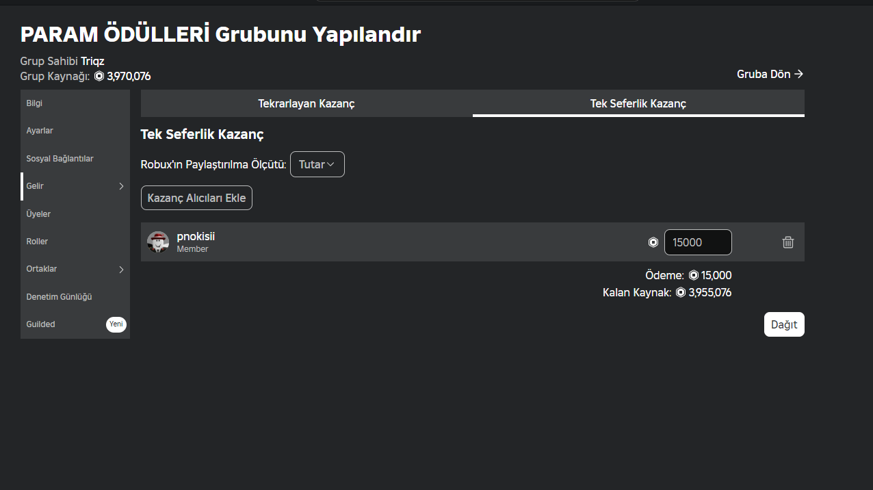
Task: Click the Robux icon beside amount field
Action: click(x=653, y=242)
